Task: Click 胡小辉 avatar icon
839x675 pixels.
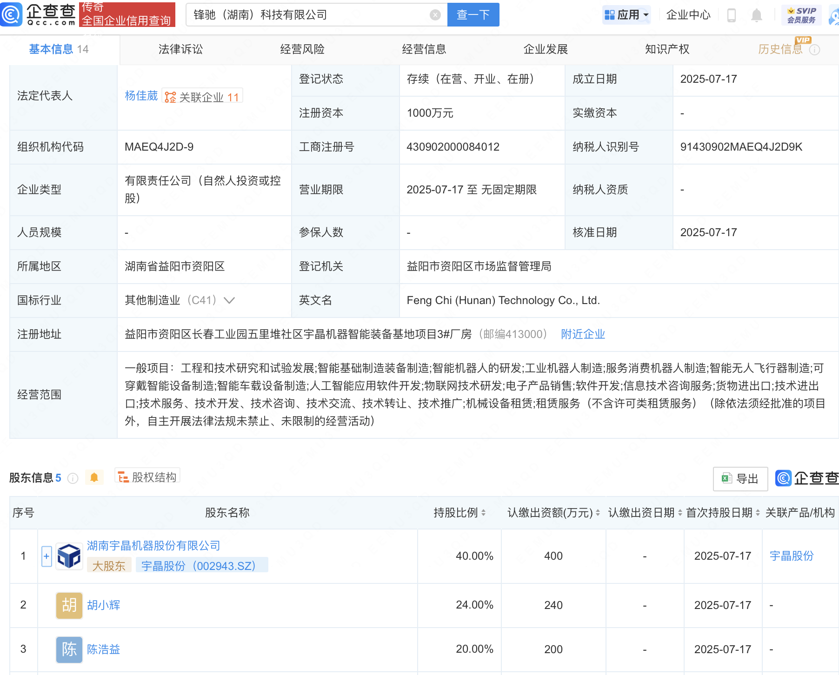Action: 69,605
